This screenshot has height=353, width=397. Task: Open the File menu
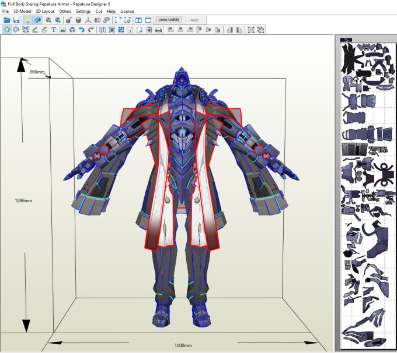(5, 12)
